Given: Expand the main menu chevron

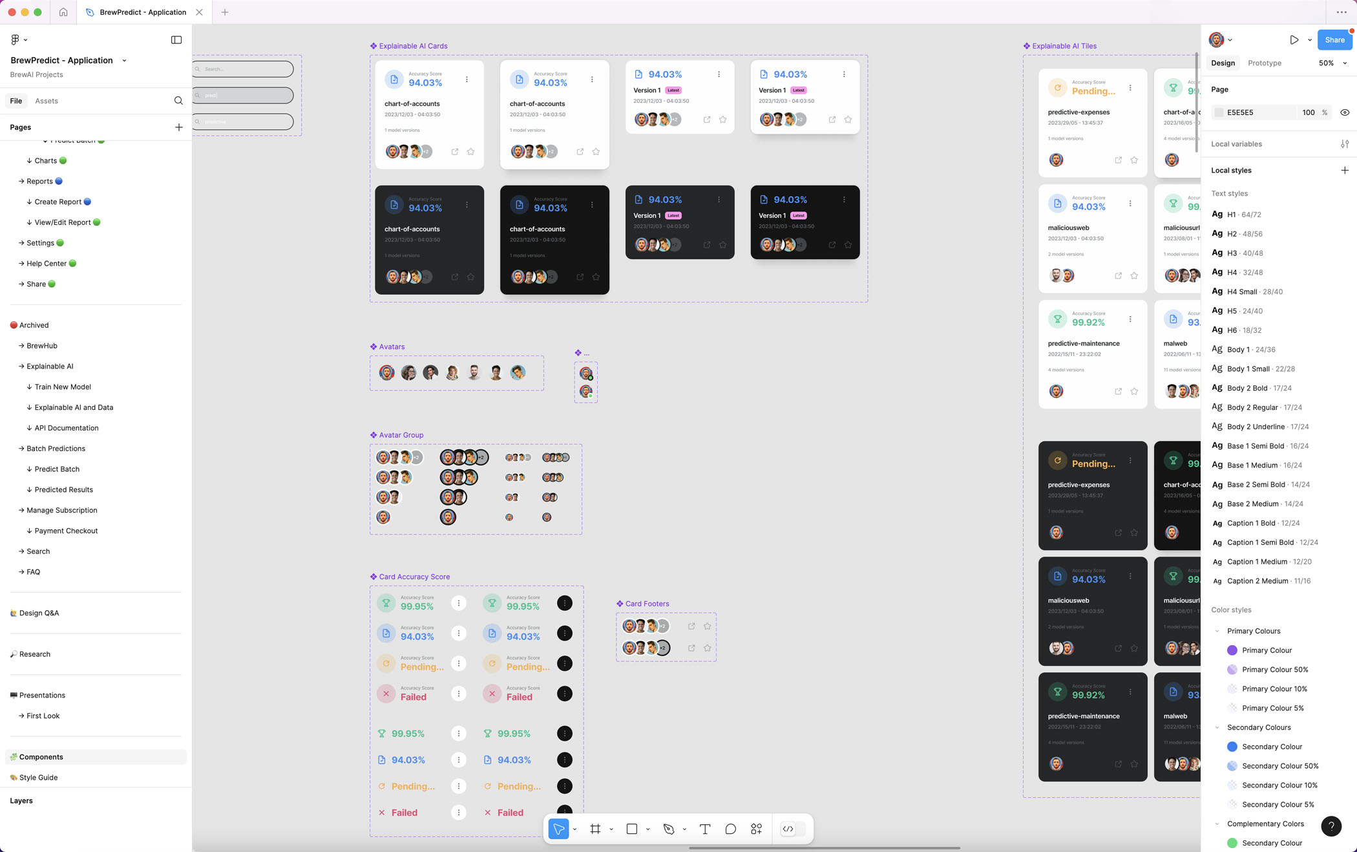Looking at the screenshot, I should coord(25,40).
